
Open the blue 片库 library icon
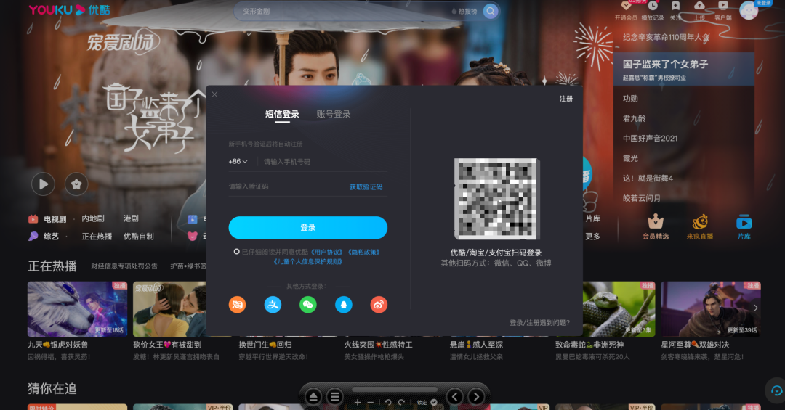click(744, 221)
